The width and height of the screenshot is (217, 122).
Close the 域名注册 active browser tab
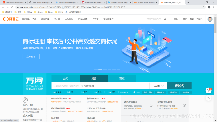pos(183,3)
